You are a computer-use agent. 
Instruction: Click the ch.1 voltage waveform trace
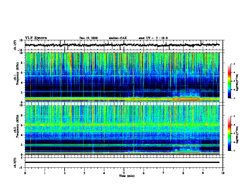click(x=122, y=45)
